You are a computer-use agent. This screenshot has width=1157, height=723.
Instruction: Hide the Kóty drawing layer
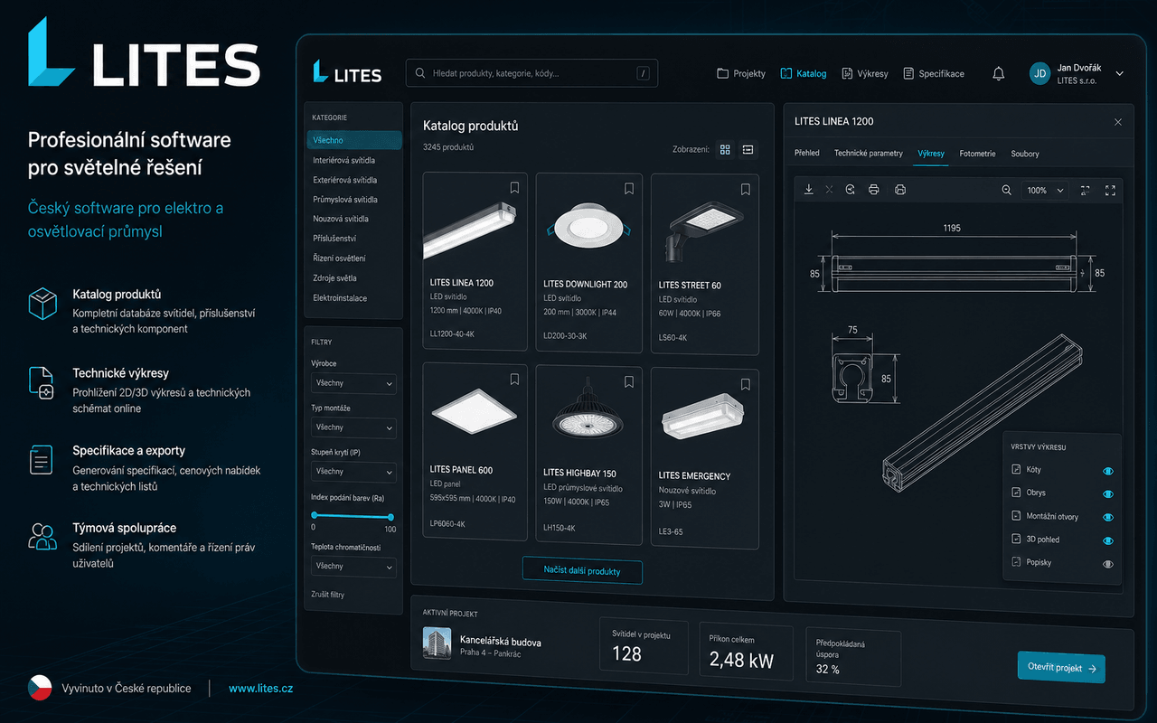click(x=1108, y=471)
